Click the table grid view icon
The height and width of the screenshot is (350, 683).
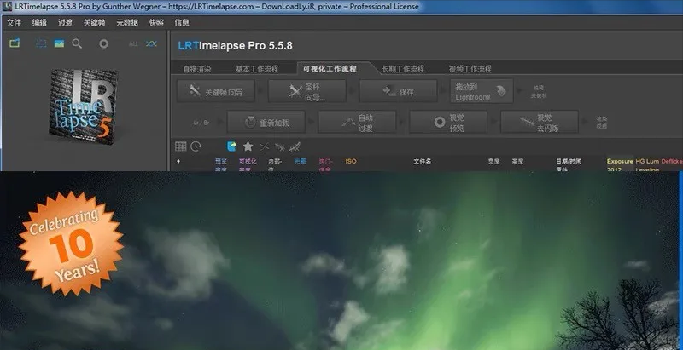[181, 146]
